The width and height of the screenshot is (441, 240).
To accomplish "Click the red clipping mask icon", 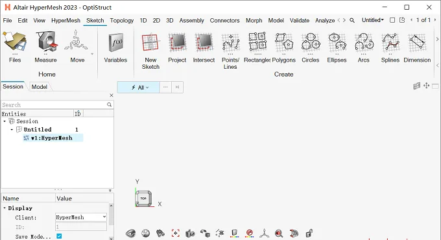I will (294, 234).
